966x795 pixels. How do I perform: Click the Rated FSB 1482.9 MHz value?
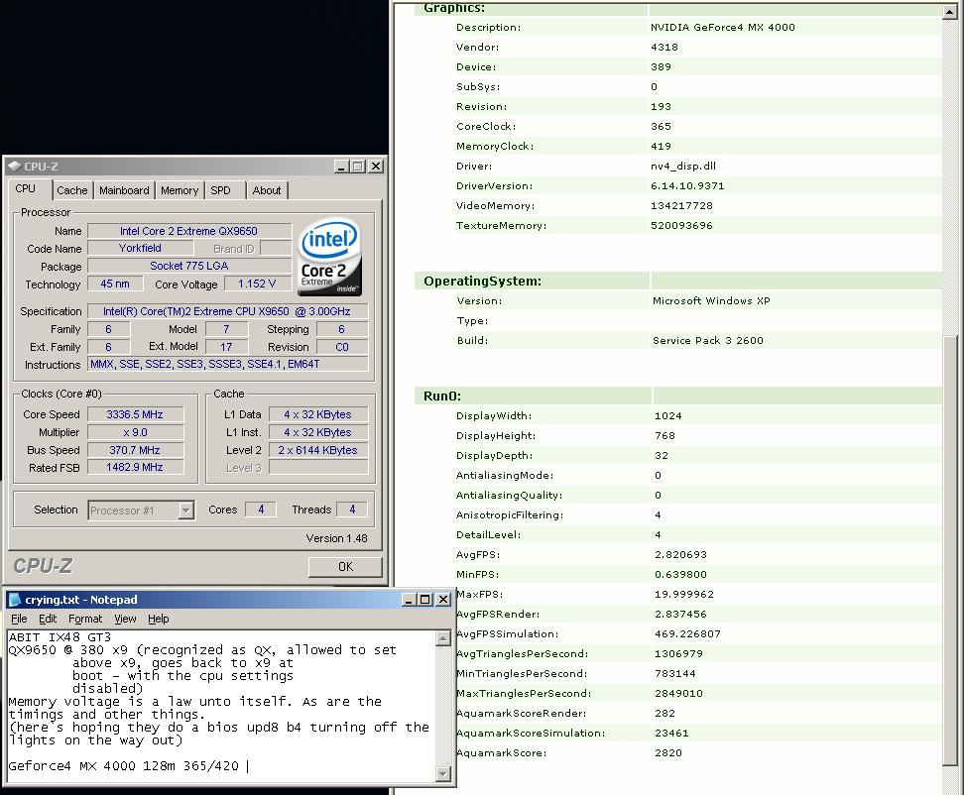[x=136, y=468]
